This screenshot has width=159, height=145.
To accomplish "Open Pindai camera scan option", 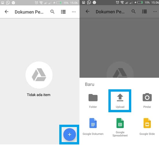I will click(147, 101).
